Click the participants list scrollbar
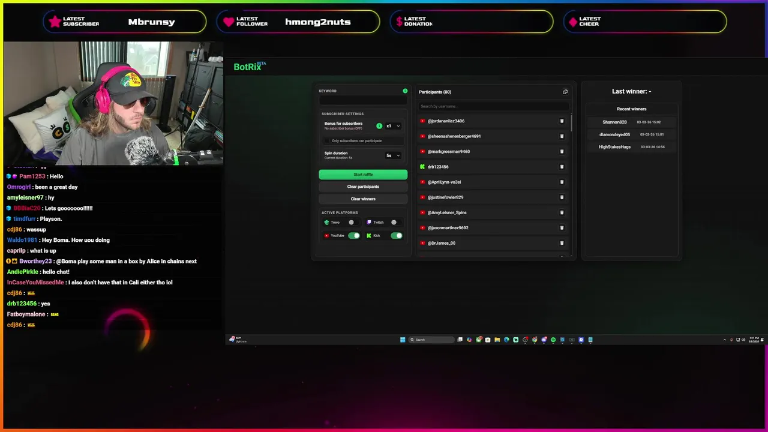 [x=571, y=124]
